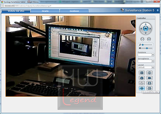Click the magnifier icon beside the zoom slider
The height and width of the screenshot is (114, 161).
(x=140, y=45)
